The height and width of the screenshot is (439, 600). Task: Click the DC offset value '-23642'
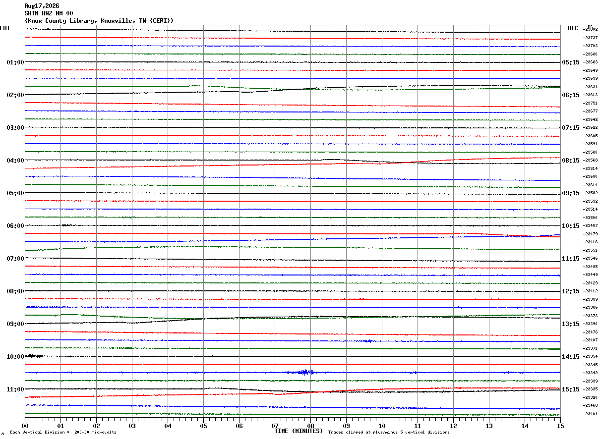click(590, 119)
